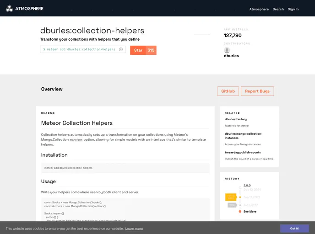Click the meteor add code block in README

[125, 168]
